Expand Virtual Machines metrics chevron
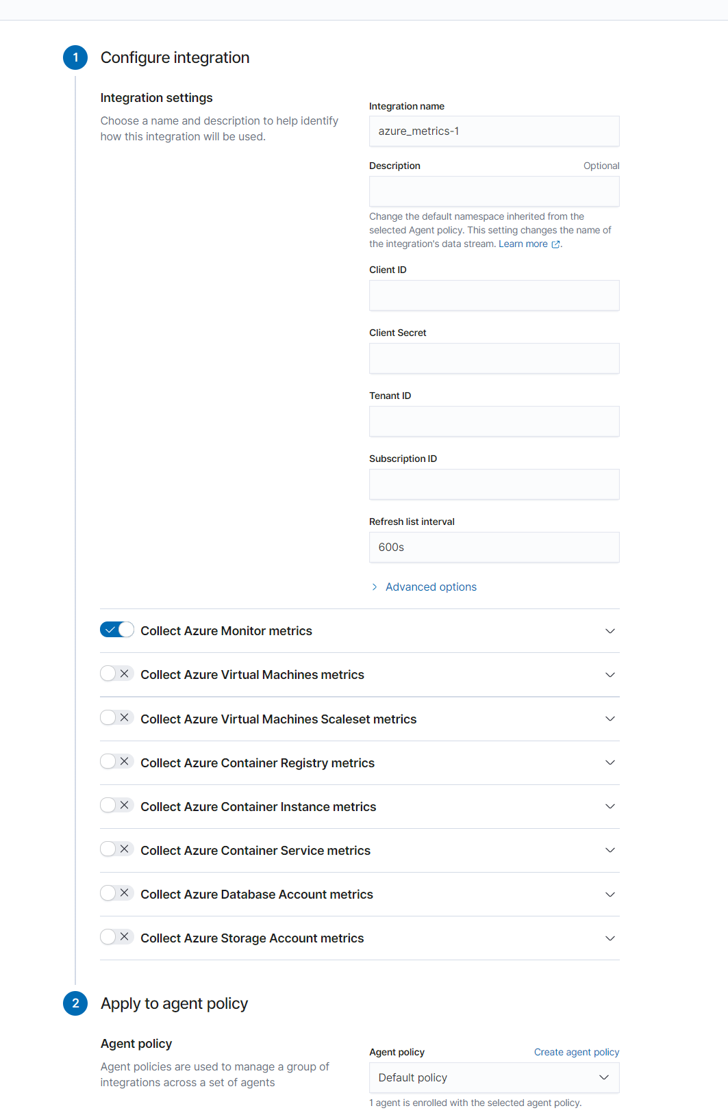This screenshot has width=728, height=1117. 610,675
